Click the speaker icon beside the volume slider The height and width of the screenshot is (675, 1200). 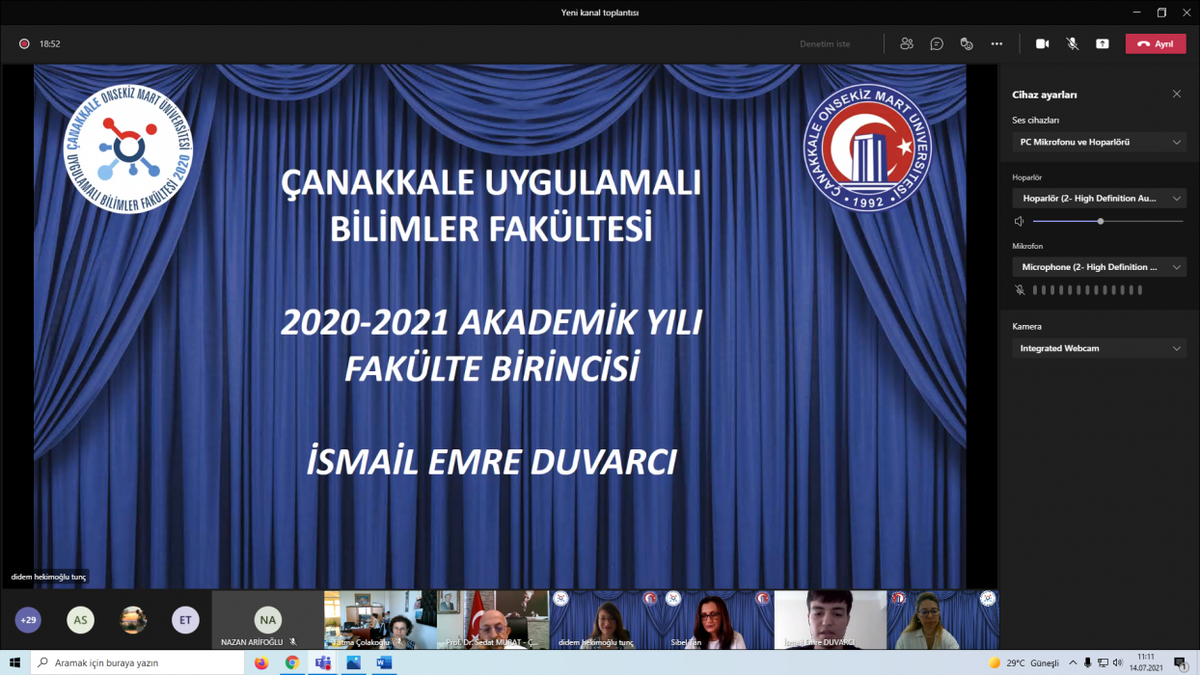[x=1019, y=221]
